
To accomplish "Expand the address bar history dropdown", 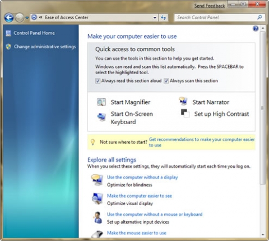I will click(155, 18).
